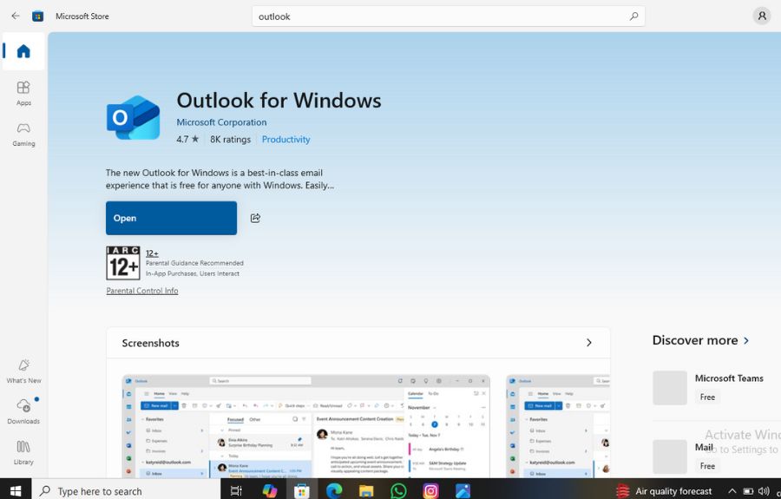This screenshot has height=499, width=781.
Task: Click the Mail placeholder thumbnail
Action: click(x=670, y=456)
